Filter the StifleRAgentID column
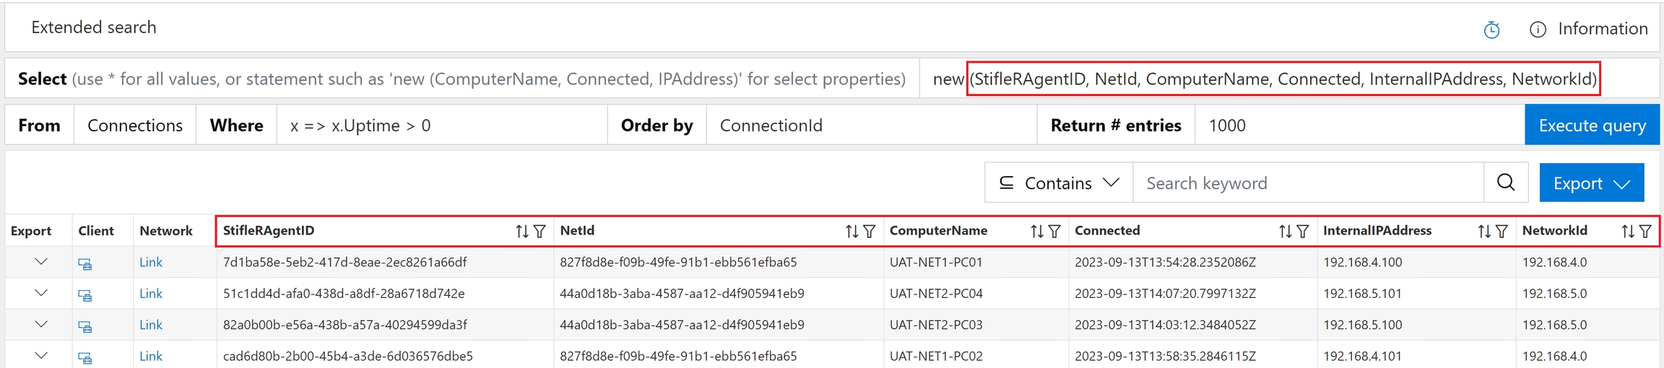The width and height of the screenshot is (1664, 368). [x=539, y=232]
